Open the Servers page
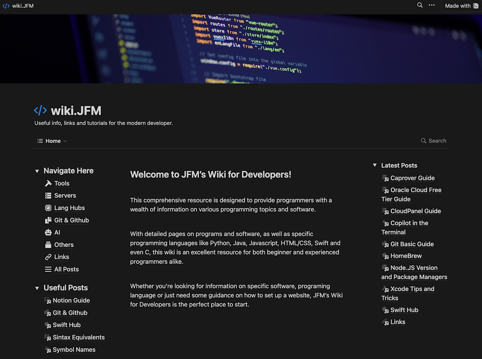The height and width of the screenshot is (359, 482). pos(65,196)
